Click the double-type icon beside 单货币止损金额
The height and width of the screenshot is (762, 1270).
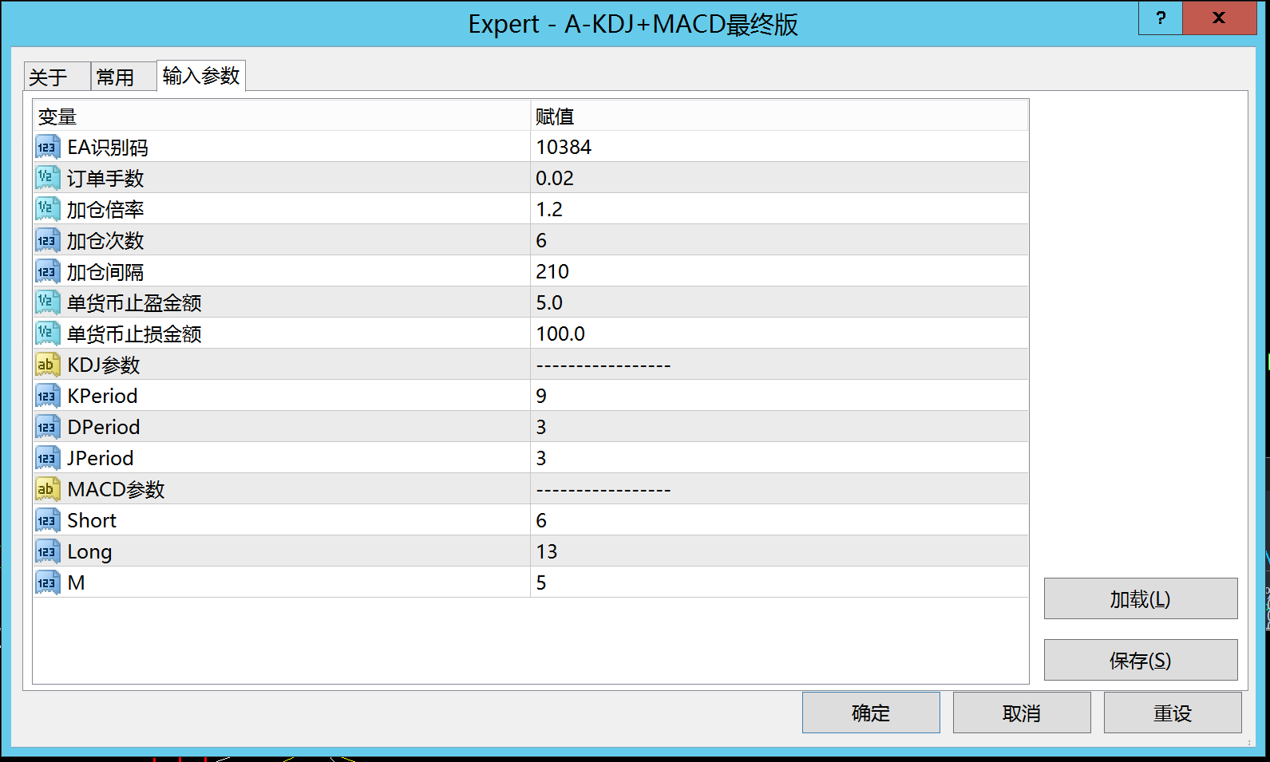pos(47,334)
